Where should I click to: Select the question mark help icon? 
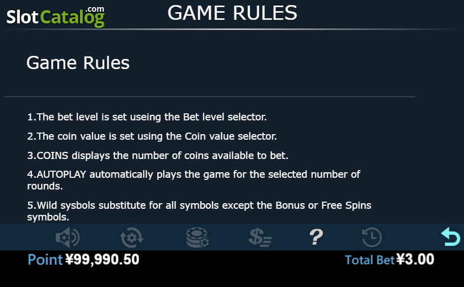316,237
